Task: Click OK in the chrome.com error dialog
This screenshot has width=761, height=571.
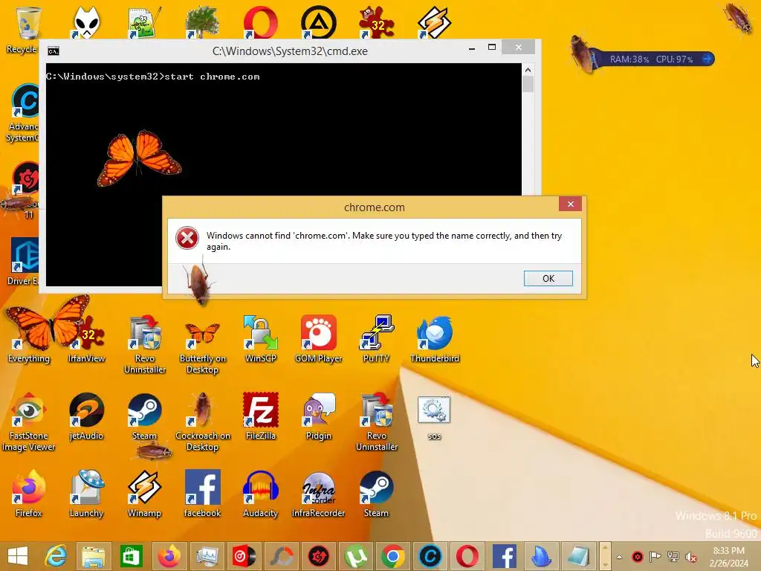Action: pyautogui.click(x=548, y=278)
